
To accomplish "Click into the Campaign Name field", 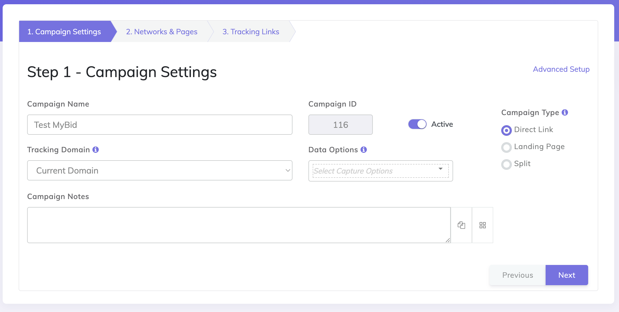I will tap(160, 125).
